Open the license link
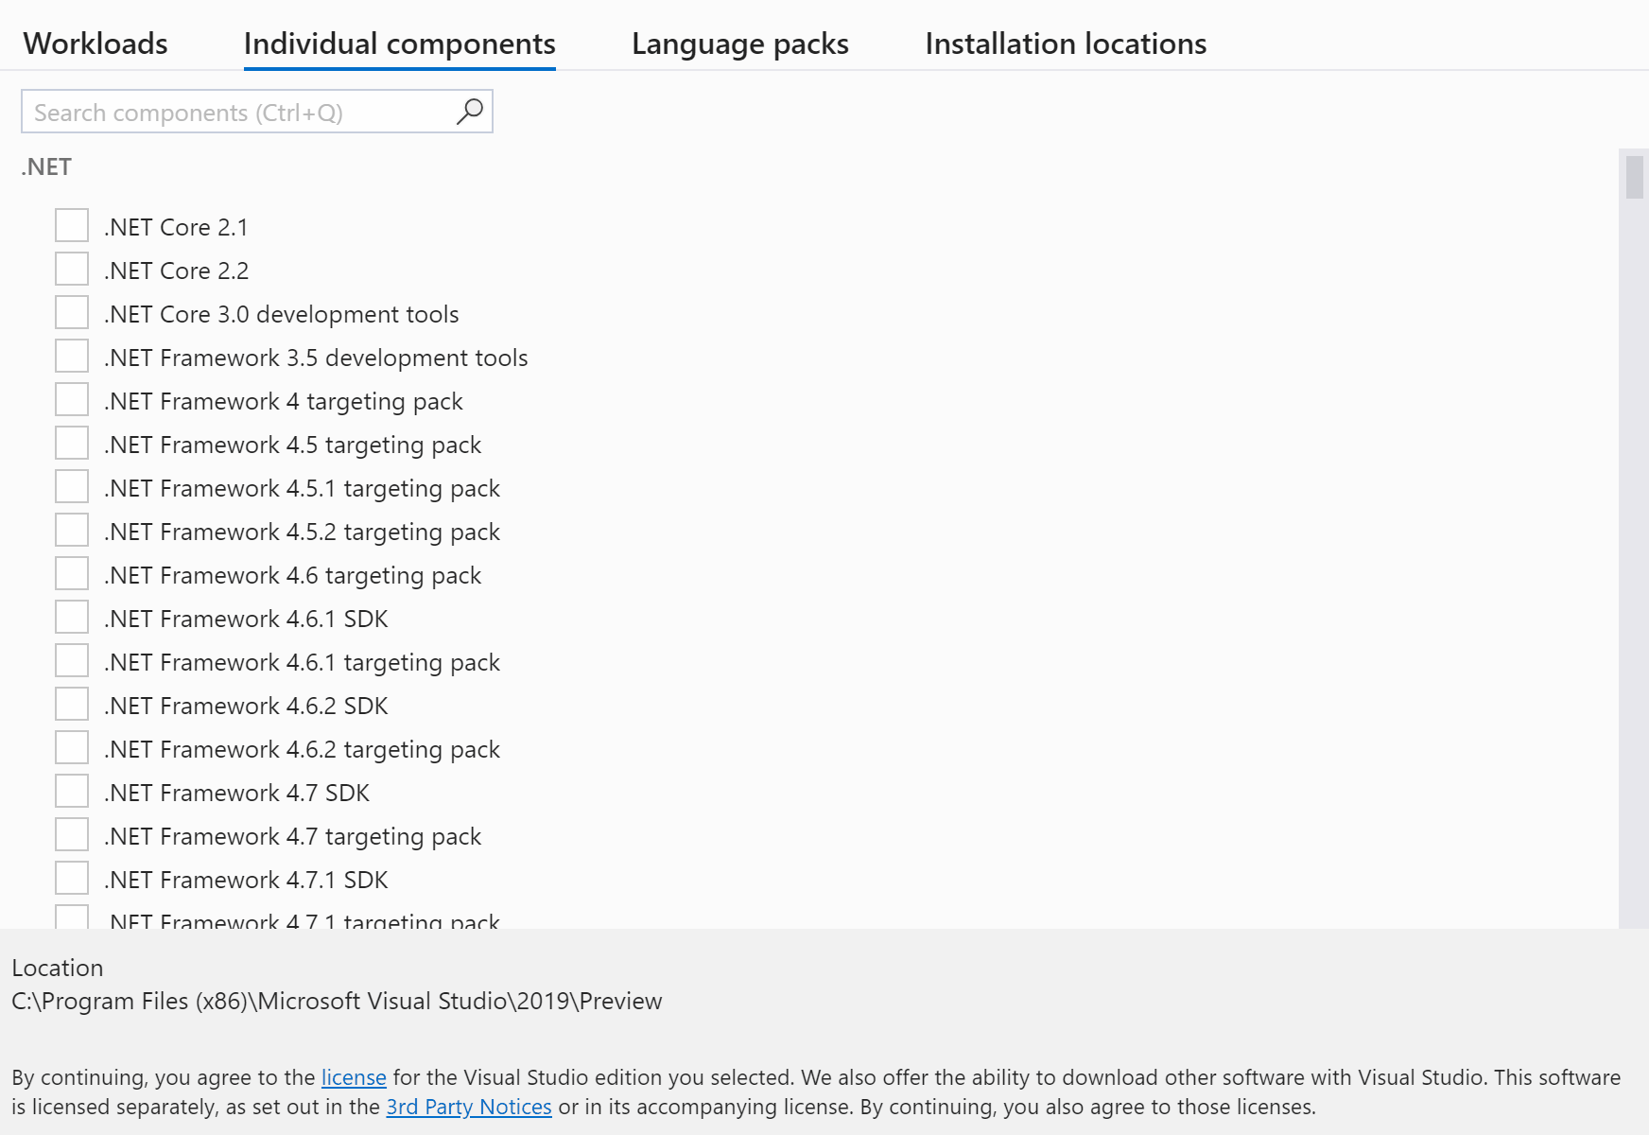1649x1135 pixels. [x=353, y=1077]
